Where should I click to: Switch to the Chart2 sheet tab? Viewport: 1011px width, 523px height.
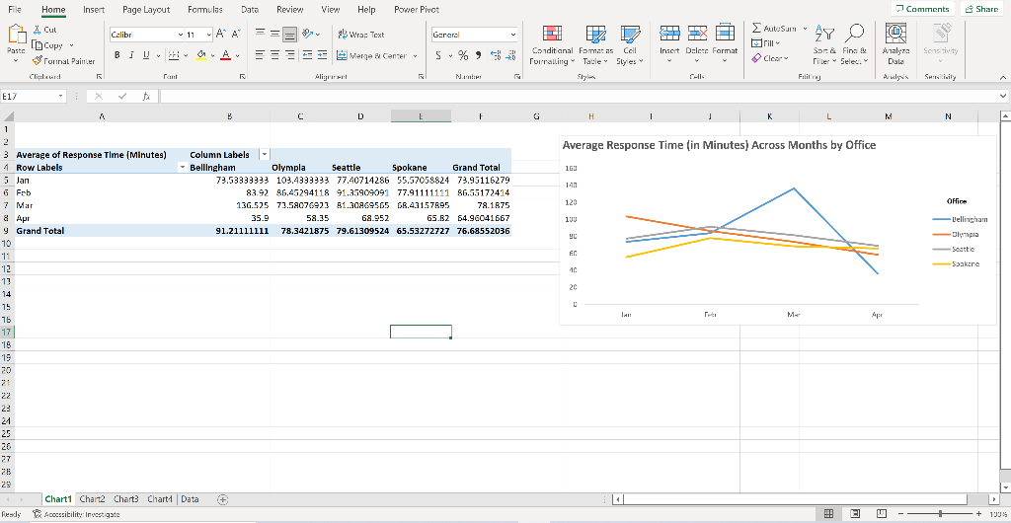pyautogui.click(x=93, y=499)
